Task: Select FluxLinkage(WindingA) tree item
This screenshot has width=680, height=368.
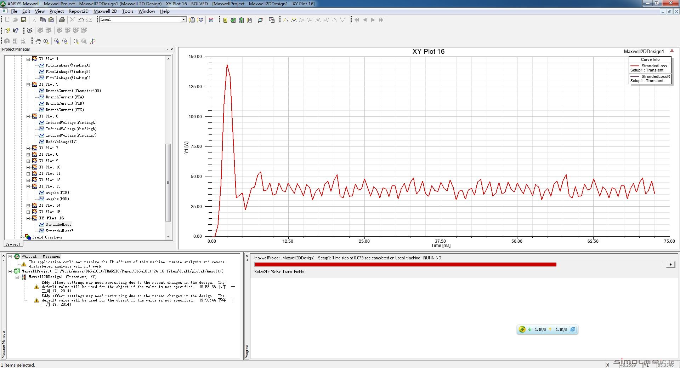Action: coord(68,65)
